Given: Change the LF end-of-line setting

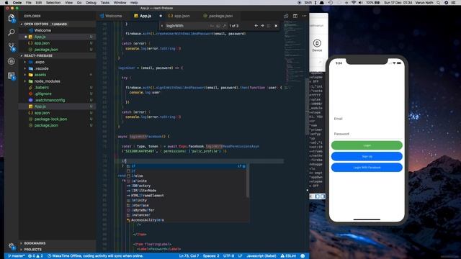Looking at the screenshot, I should [x=240, y=256].
